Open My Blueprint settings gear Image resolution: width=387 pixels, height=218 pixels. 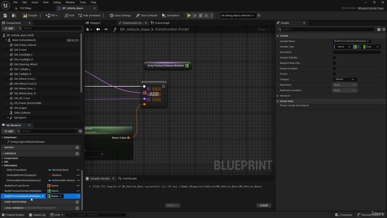(x=80, y=131)
